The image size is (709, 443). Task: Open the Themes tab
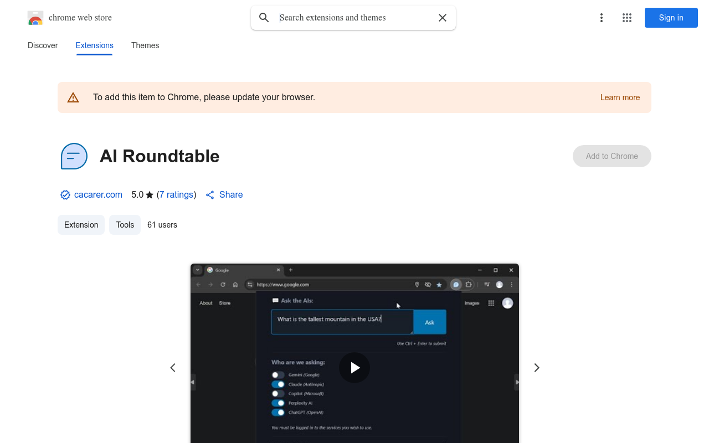(145, 45)
